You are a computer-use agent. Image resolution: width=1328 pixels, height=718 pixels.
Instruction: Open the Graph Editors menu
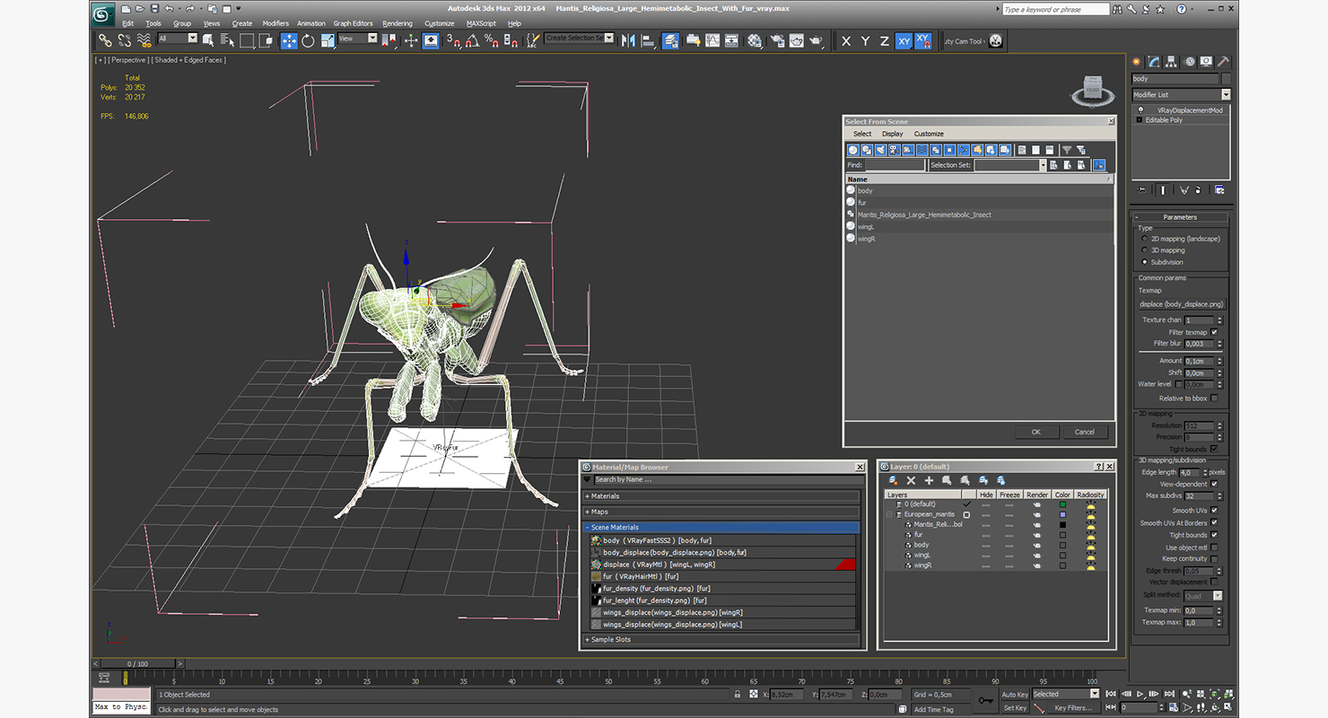353,23
